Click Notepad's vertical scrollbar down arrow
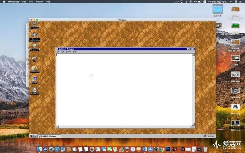This screenshot has height=153, width=245. [x=193, y=124]
